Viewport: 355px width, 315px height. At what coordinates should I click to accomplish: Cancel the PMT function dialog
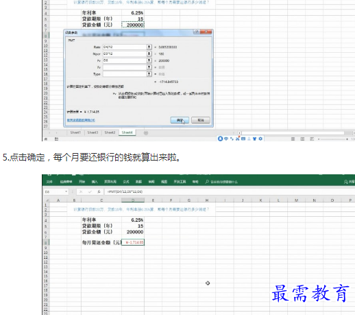201,120
